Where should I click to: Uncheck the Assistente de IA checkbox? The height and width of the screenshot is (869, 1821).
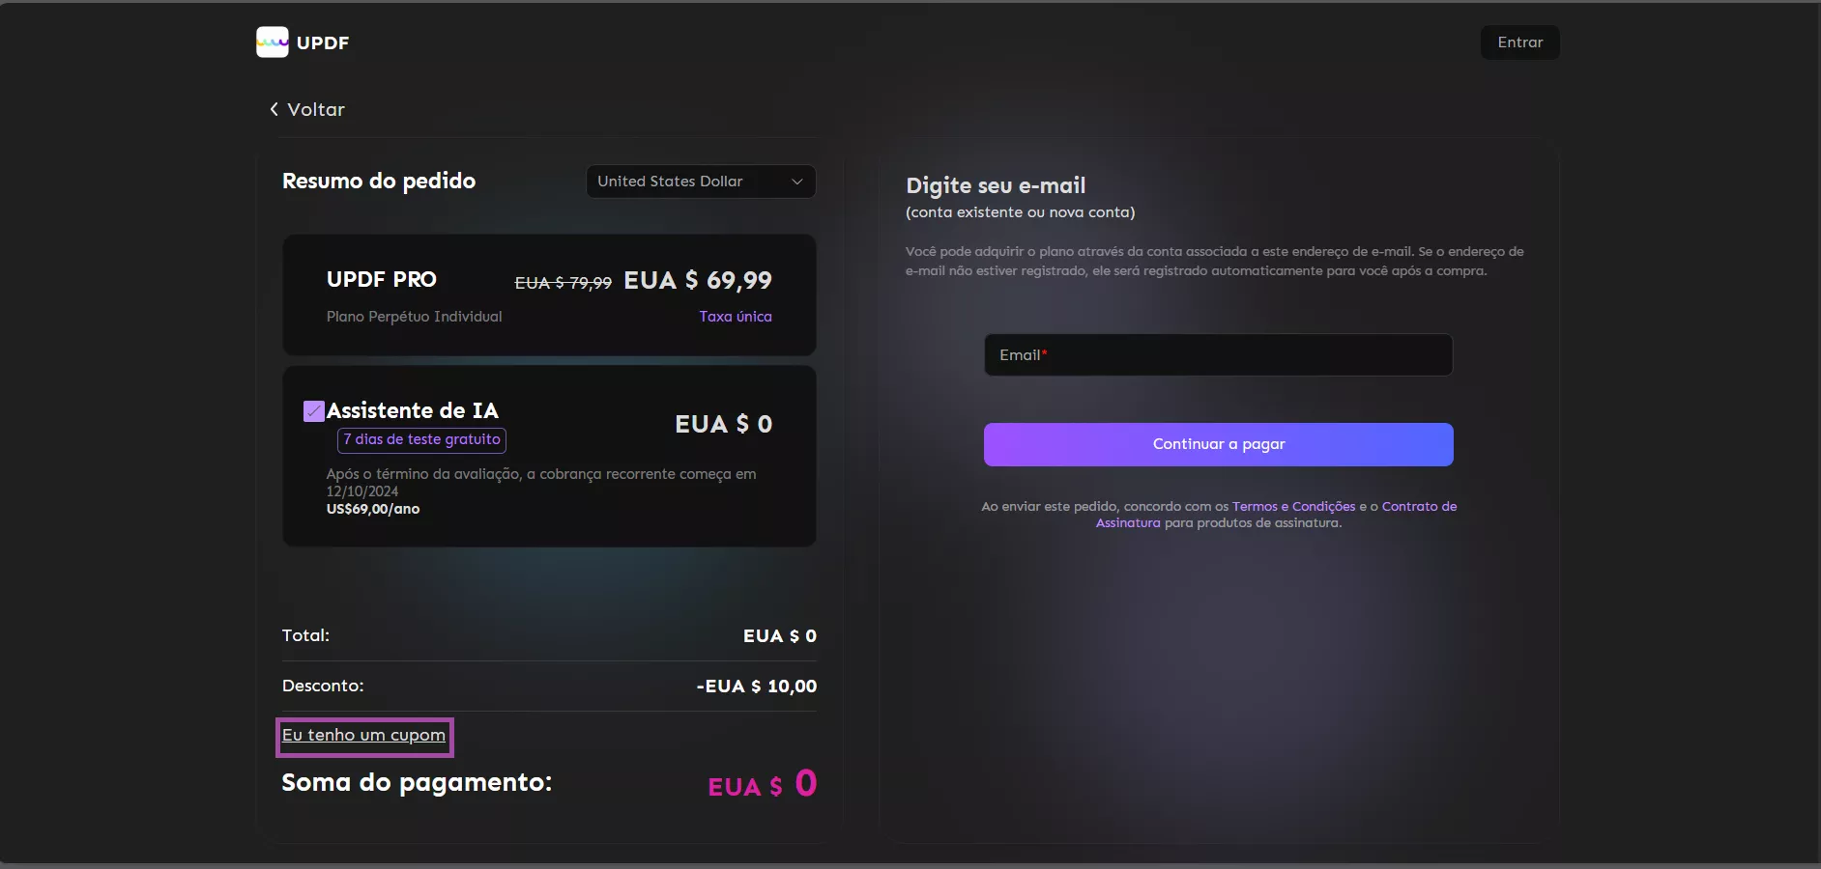click(x=314, y=411)
